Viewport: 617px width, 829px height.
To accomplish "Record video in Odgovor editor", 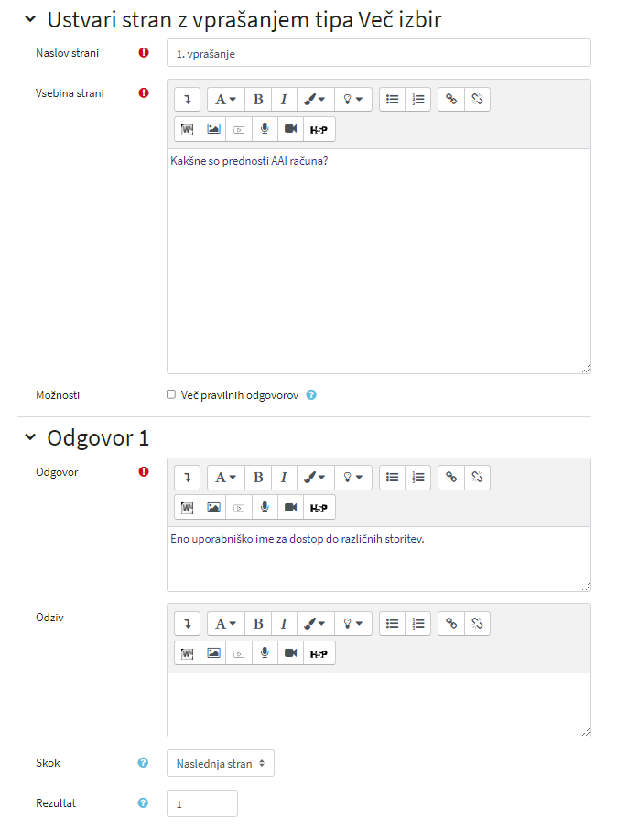I will (x=290, y=508).
